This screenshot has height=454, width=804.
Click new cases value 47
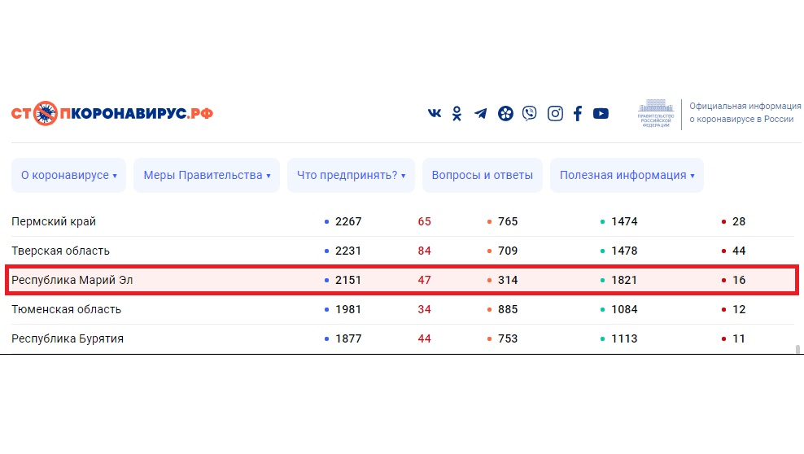(424, 280)
